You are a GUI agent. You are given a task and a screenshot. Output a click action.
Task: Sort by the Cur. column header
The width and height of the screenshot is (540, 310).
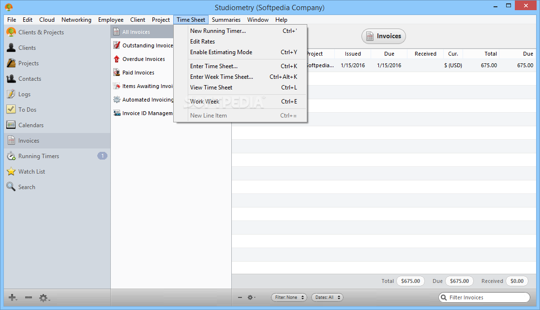[x=453, y=54]
